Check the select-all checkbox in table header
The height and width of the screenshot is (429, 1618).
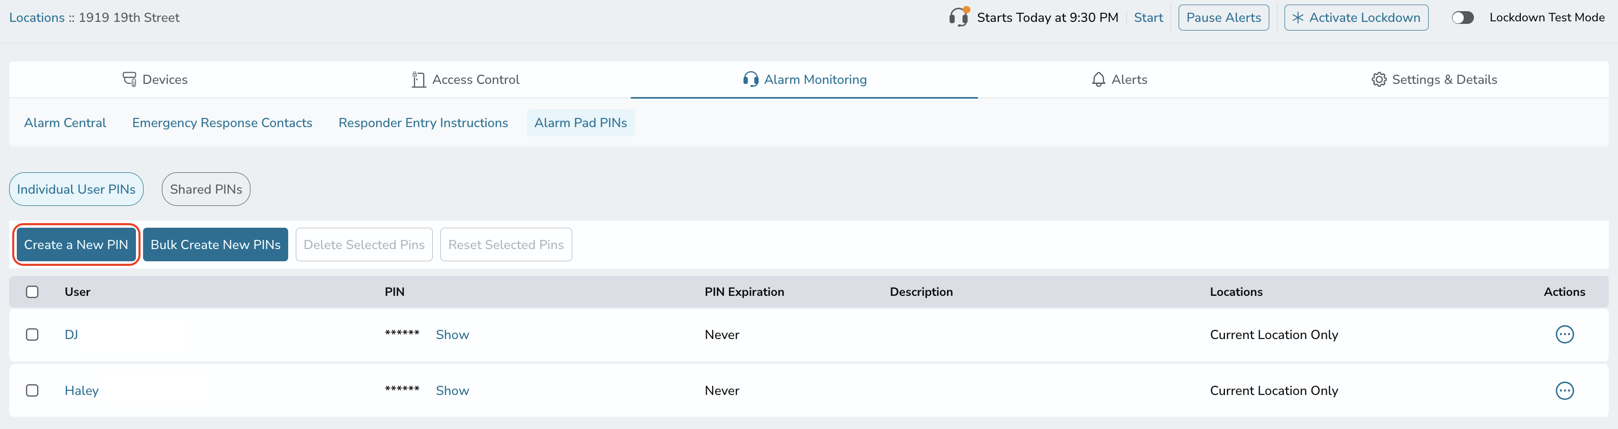pyautogui.click(x=32, y=292)
